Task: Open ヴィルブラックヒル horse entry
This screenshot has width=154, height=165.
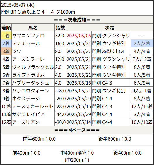Action: tap(33, 67)
